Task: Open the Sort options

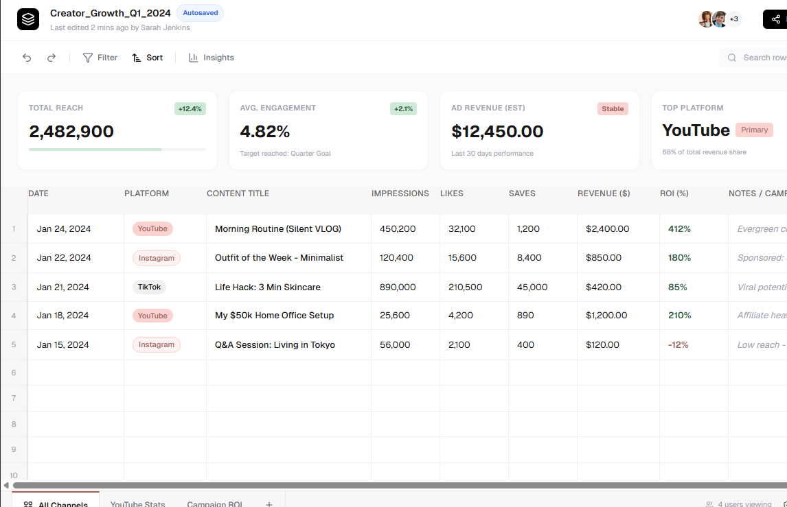Action: click(148, 58)
